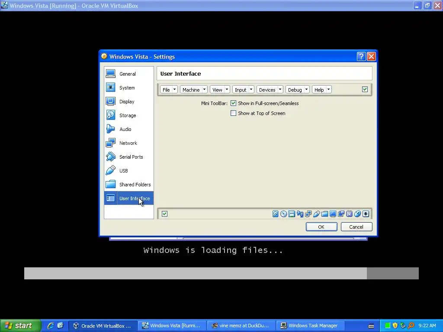Click the 9:22 AM system clock
443x332 pixels.
[x=427, y=326]
